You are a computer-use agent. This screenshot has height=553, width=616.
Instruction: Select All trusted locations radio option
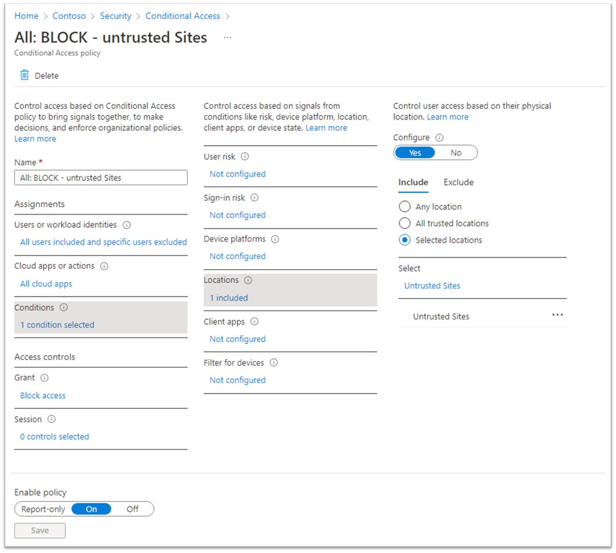404,223
